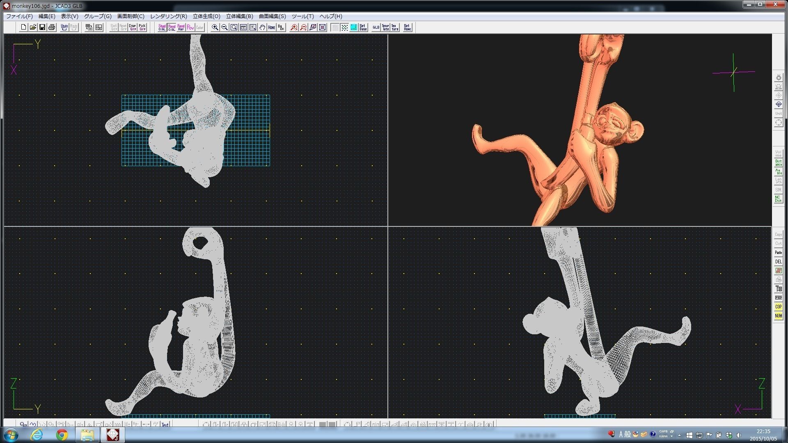The height and width of the screenshot is (443, 788).
Task: Toggle GLB mode button in toolbar
Action: tap(376, 27)
